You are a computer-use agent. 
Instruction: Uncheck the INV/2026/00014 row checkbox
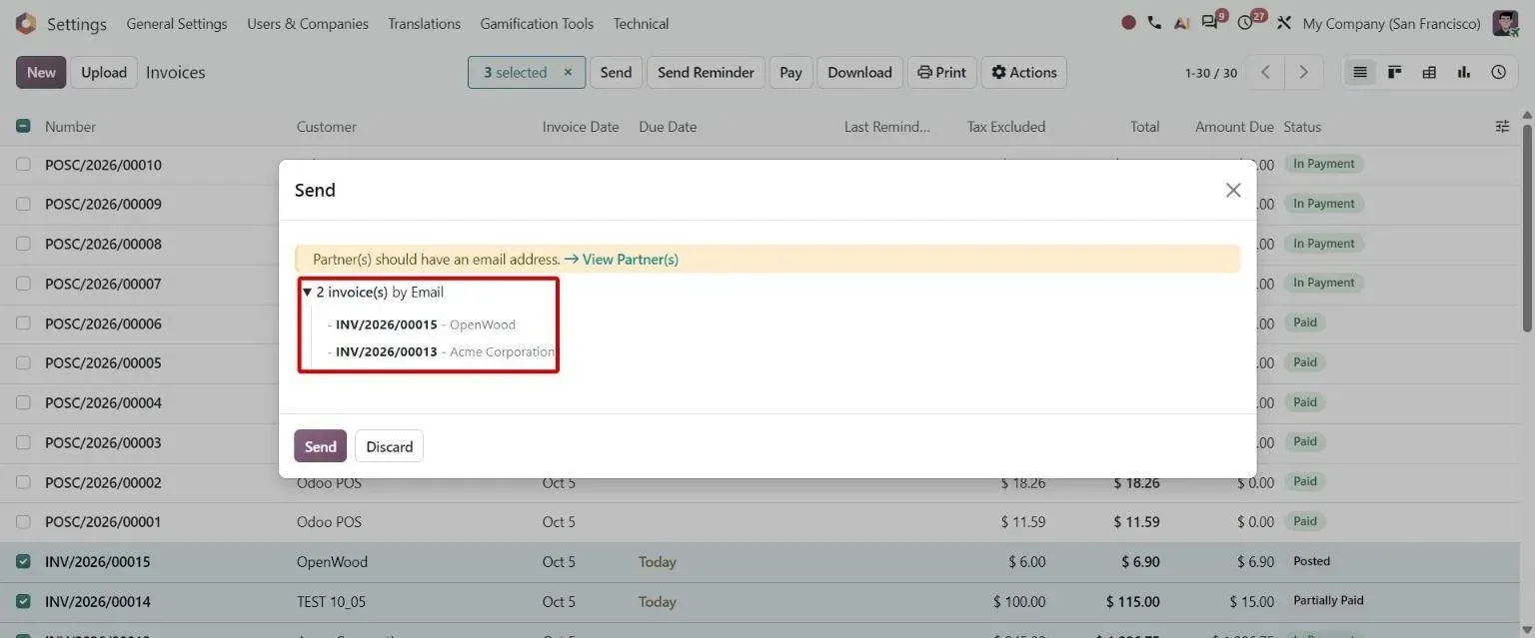(23, 601)
